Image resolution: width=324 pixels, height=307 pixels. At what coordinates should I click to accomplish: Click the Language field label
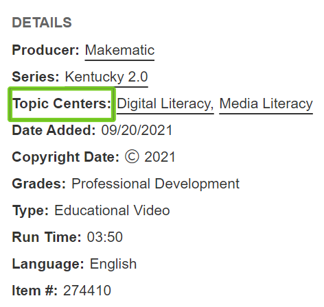pos(48,265)
